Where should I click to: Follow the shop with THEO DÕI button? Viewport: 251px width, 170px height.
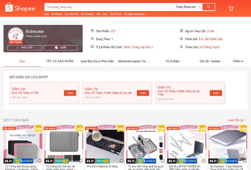pyautogui.click(x=25, y=48)
